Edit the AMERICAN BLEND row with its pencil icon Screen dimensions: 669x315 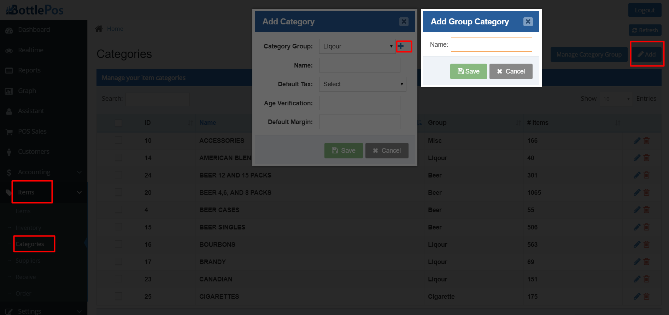point(637,158)
